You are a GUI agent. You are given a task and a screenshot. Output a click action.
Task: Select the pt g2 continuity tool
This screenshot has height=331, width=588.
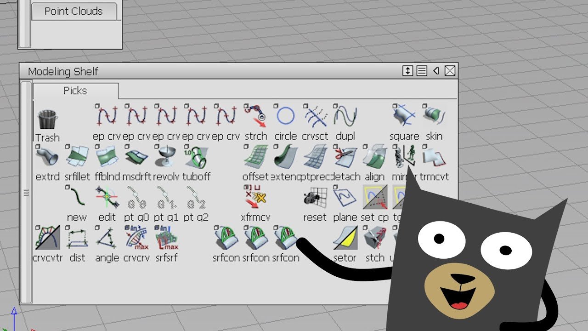click(x=196, y=197)
